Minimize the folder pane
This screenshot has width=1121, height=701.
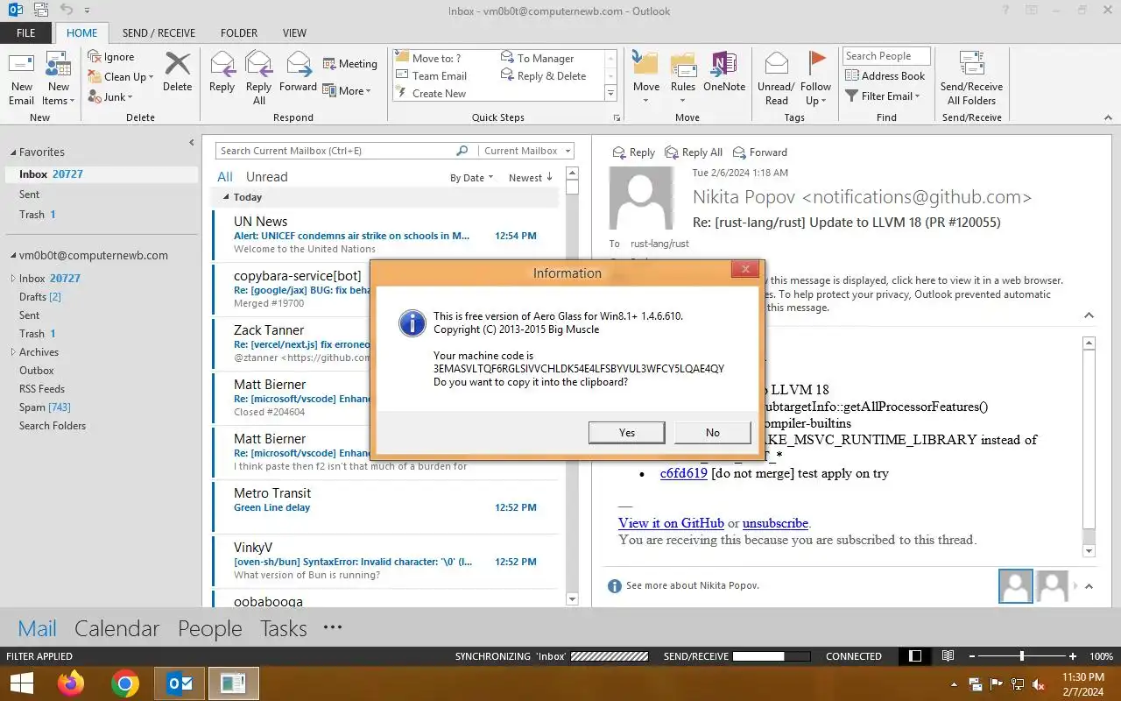(x=192, y=143)
